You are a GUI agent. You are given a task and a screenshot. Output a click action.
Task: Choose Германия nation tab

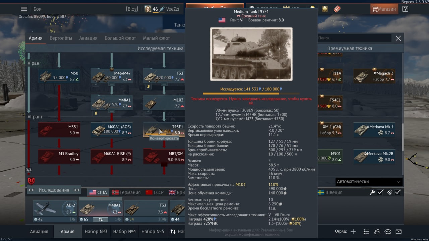(126, 192)
